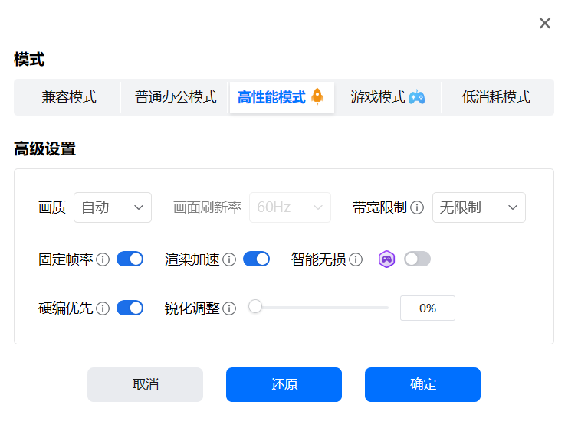Disable the 渲染加速 switch

click(257, 259)
